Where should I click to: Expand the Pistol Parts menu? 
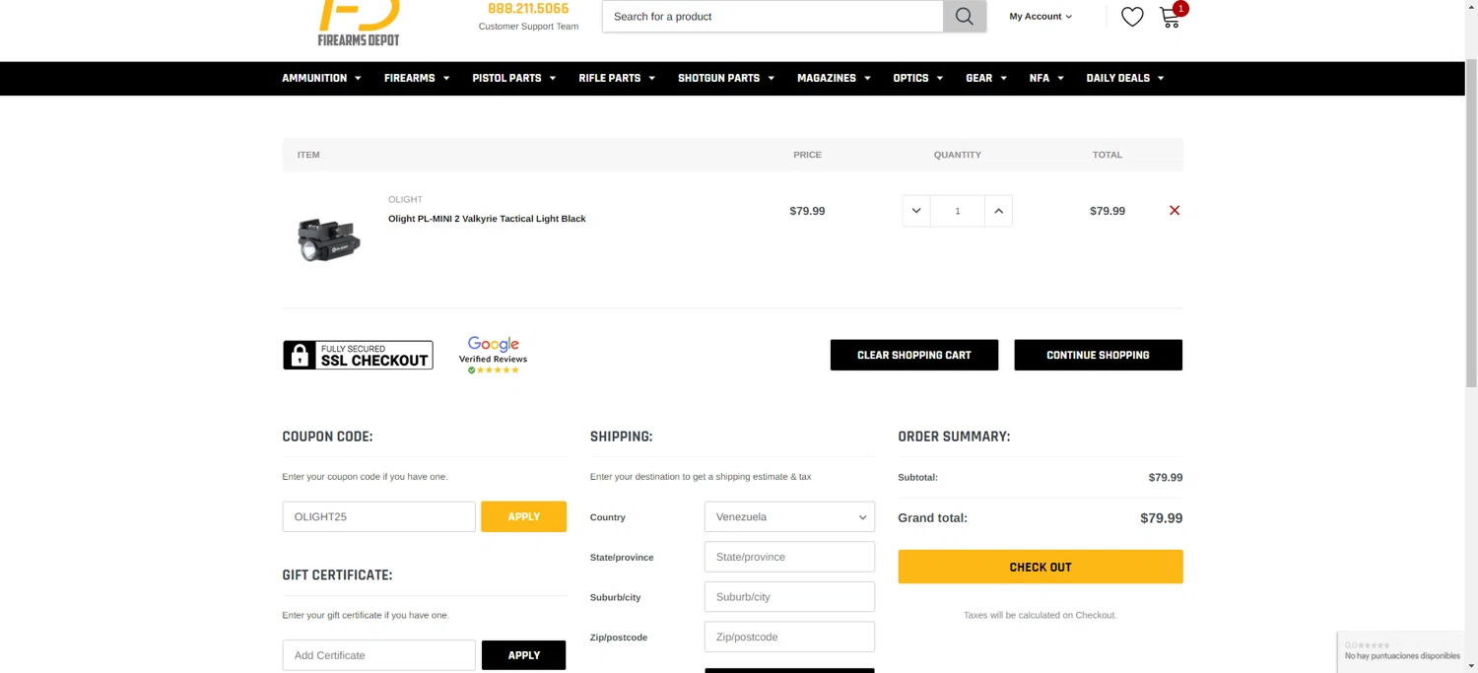(x=514, y=78)
